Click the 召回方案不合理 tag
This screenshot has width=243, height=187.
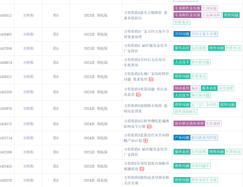click(204, 34)
